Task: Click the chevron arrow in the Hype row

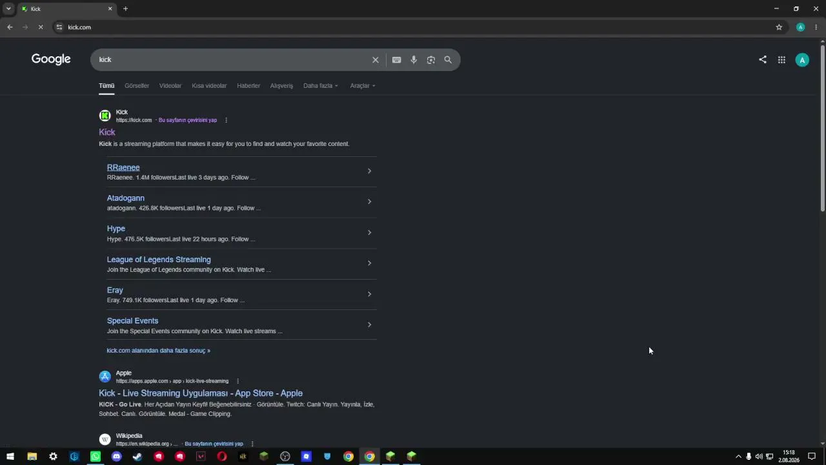Action: (x=369, y=232)
